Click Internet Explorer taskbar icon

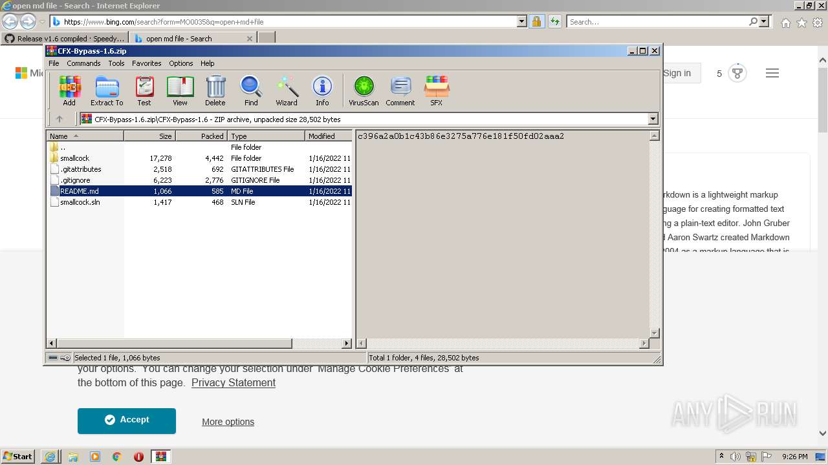[x=50, y=456]
